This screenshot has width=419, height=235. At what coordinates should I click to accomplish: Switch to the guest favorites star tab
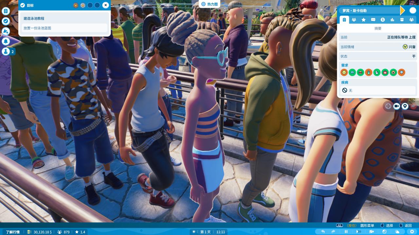tap(363, 20)
